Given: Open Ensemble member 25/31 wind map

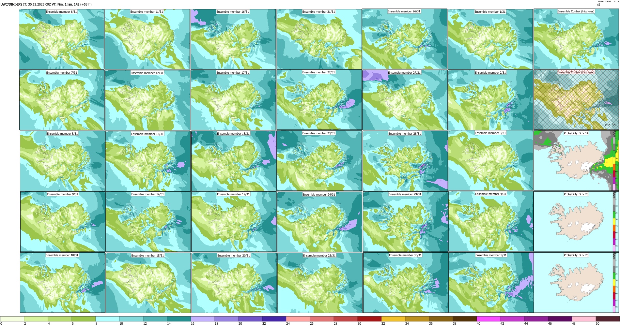Looking at the screenshot, I should click(320, 283).
